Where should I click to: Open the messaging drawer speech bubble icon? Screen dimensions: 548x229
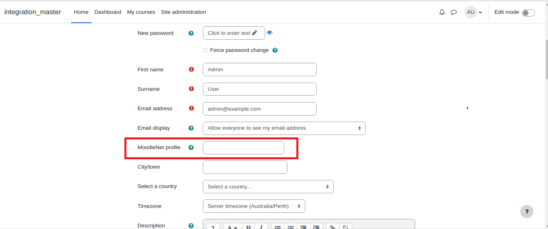(x=454, y=12)
